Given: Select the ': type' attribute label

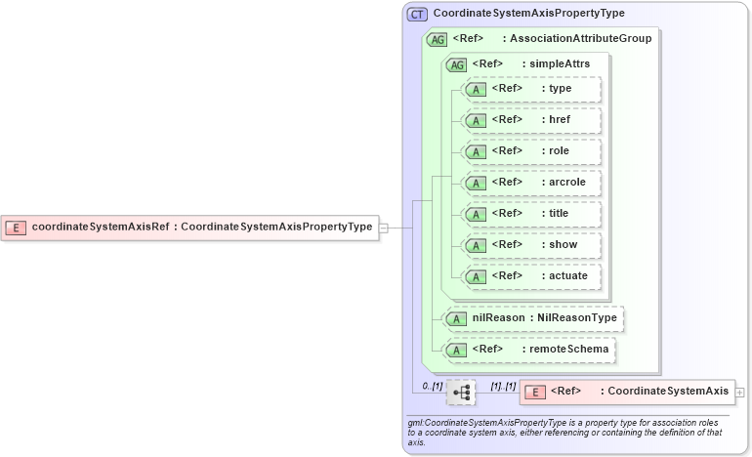Looking at the screenshot, I should (557, 88).
